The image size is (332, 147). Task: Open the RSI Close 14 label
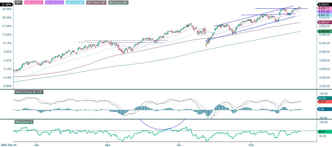[24, 122]
